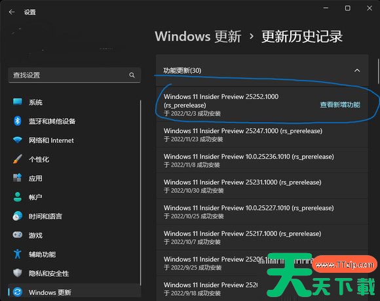Open the 游戏 category
The height and width of the screenshot is (301, 380).
[75, 235]
